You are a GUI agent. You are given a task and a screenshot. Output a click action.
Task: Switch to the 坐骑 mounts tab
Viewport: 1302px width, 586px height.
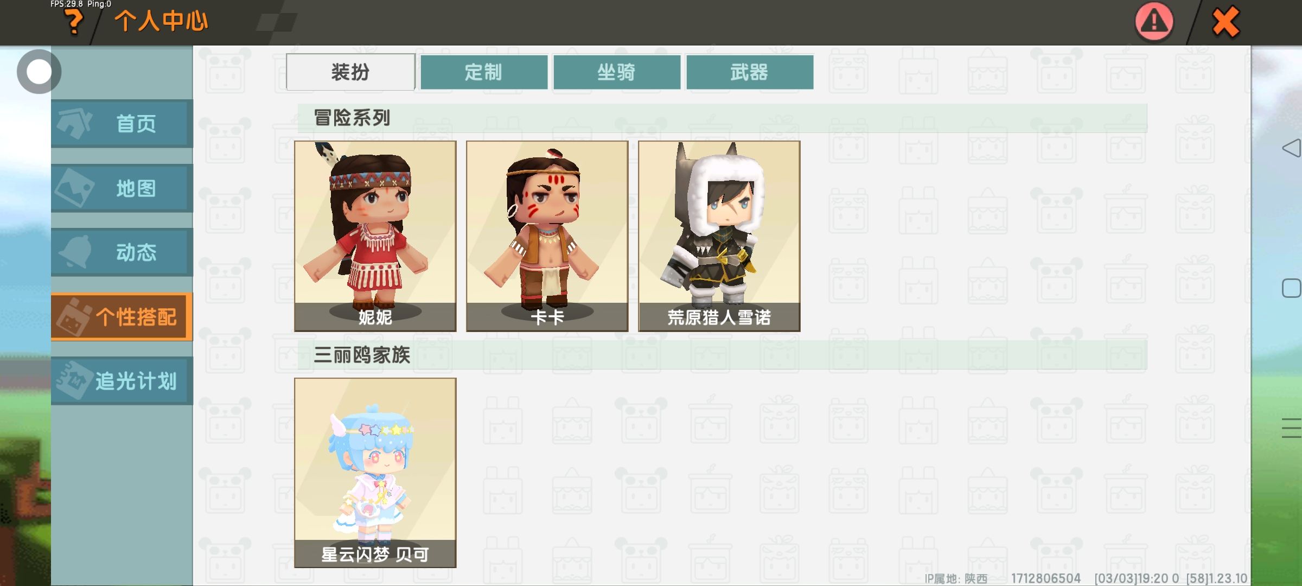617,72
